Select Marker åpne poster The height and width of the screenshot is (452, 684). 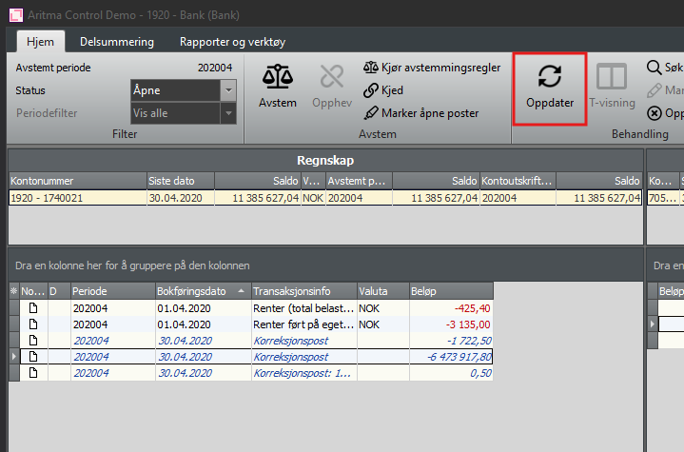pyautogui.click(x=371, y=113)
